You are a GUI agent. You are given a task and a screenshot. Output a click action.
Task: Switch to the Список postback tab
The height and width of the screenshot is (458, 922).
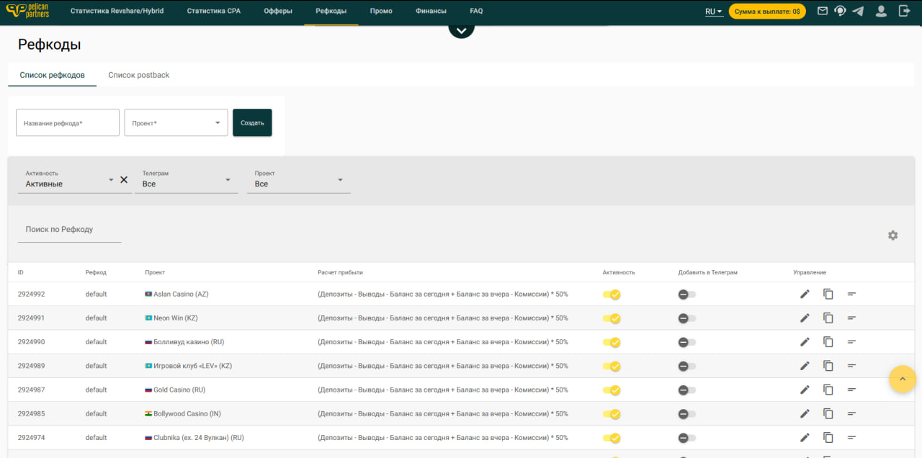138,75
